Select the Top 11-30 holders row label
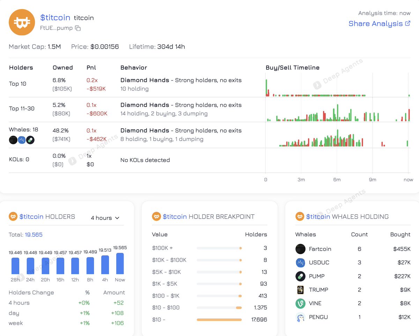 pyautogui.click(x=22, y=109)
